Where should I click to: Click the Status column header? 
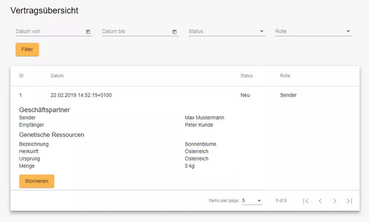(x=247, y=76)
